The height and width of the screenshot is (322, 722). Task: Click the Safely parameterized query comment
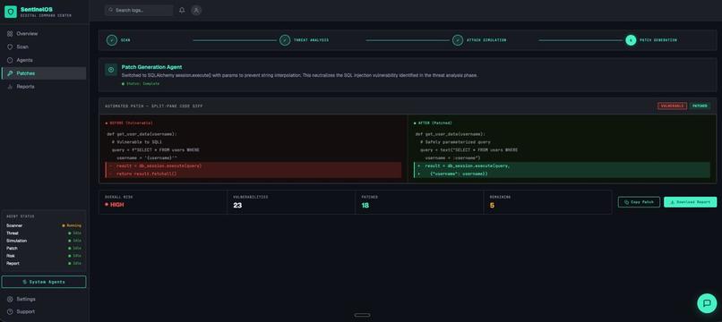pyautogui.click(x=455, y=142)
